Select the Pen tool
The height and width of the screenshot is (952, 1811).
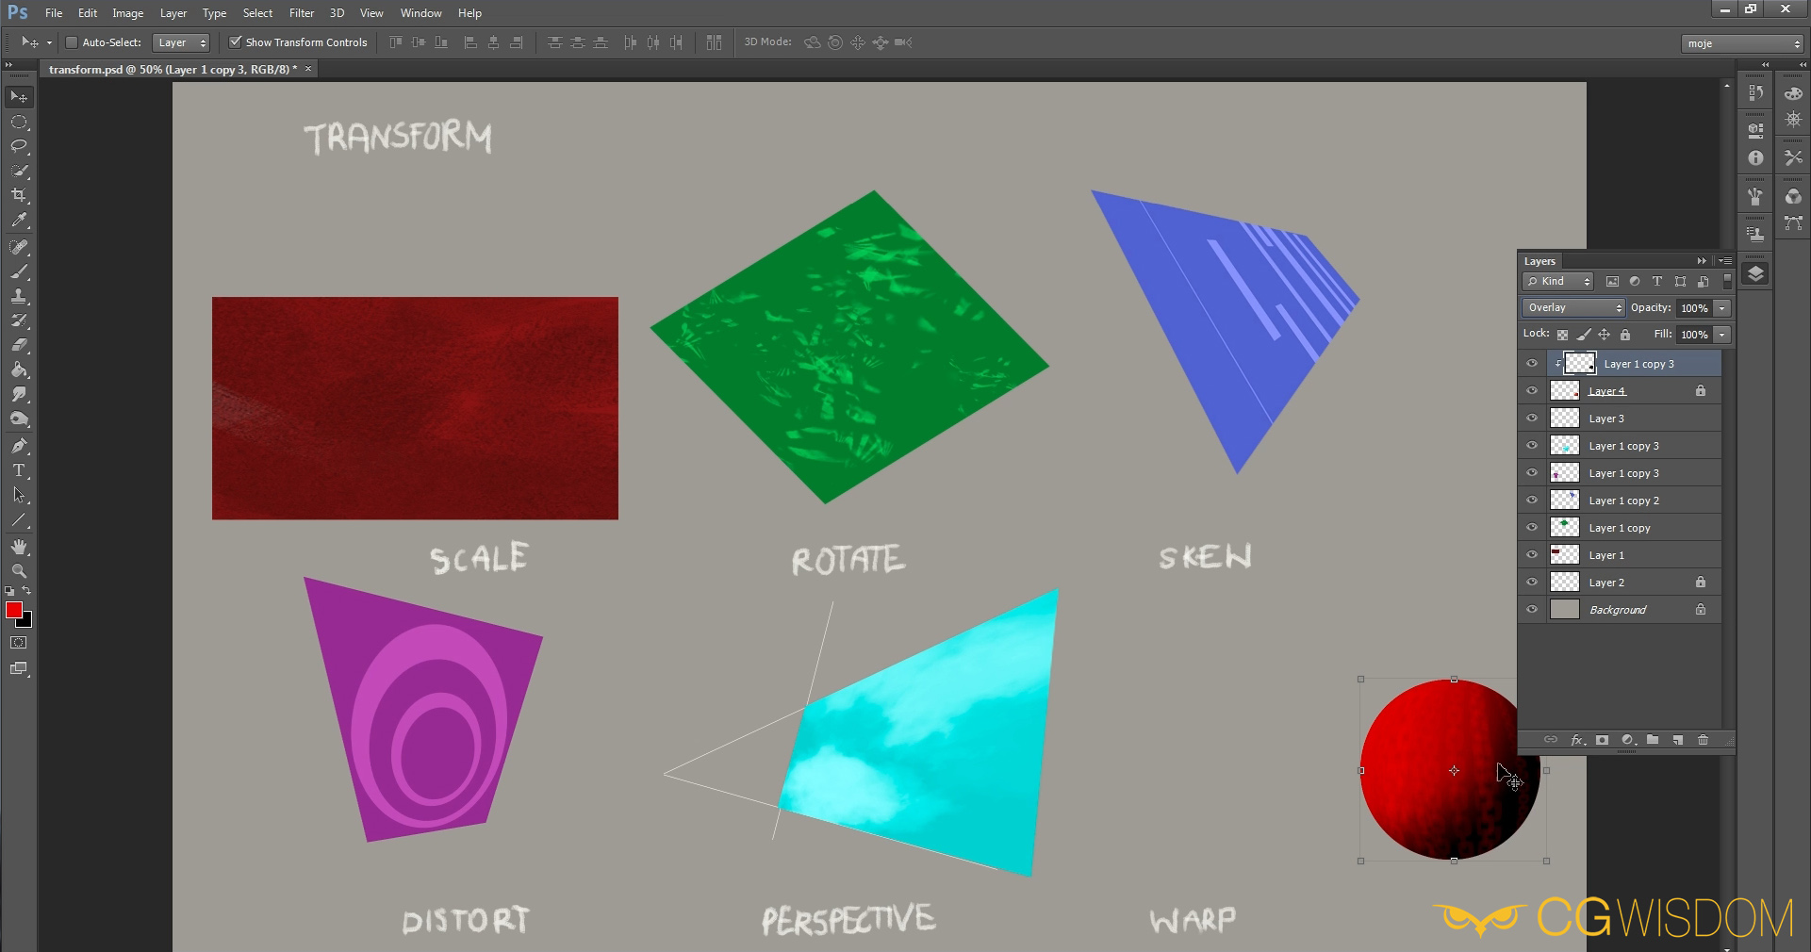19,446
